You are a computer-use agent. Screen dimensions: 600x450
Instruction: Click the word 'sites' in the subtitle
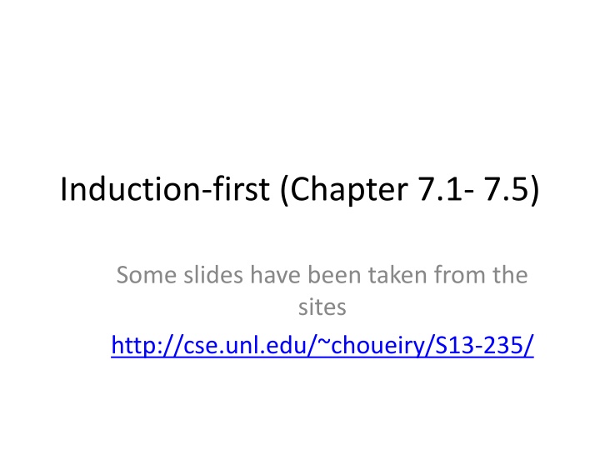pos(322,307)
